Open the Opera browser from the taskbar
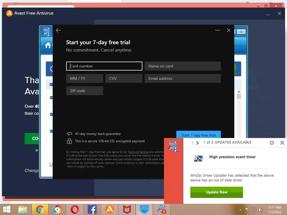 [x=75, y=209]
